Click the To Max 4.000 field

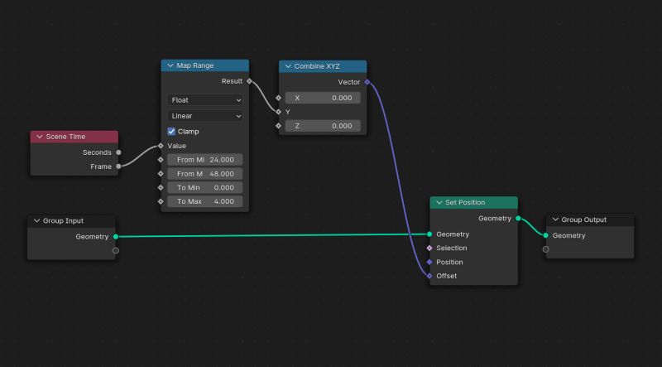[204, 201]
